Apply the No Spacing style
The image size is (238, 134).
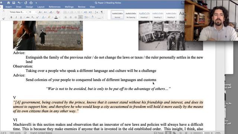[131, 15]
